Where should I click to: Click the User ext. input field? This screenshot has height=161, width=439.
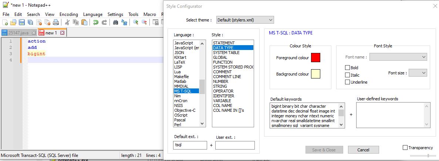point(235,145)
